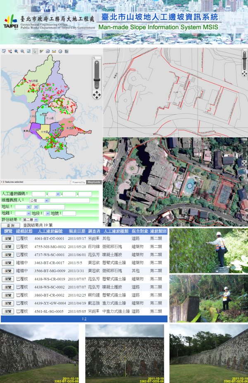The image size is (248, 383).
Task: Click 瀏覽 button for 3463-BT-CR-0017
Action: (8, 263)
